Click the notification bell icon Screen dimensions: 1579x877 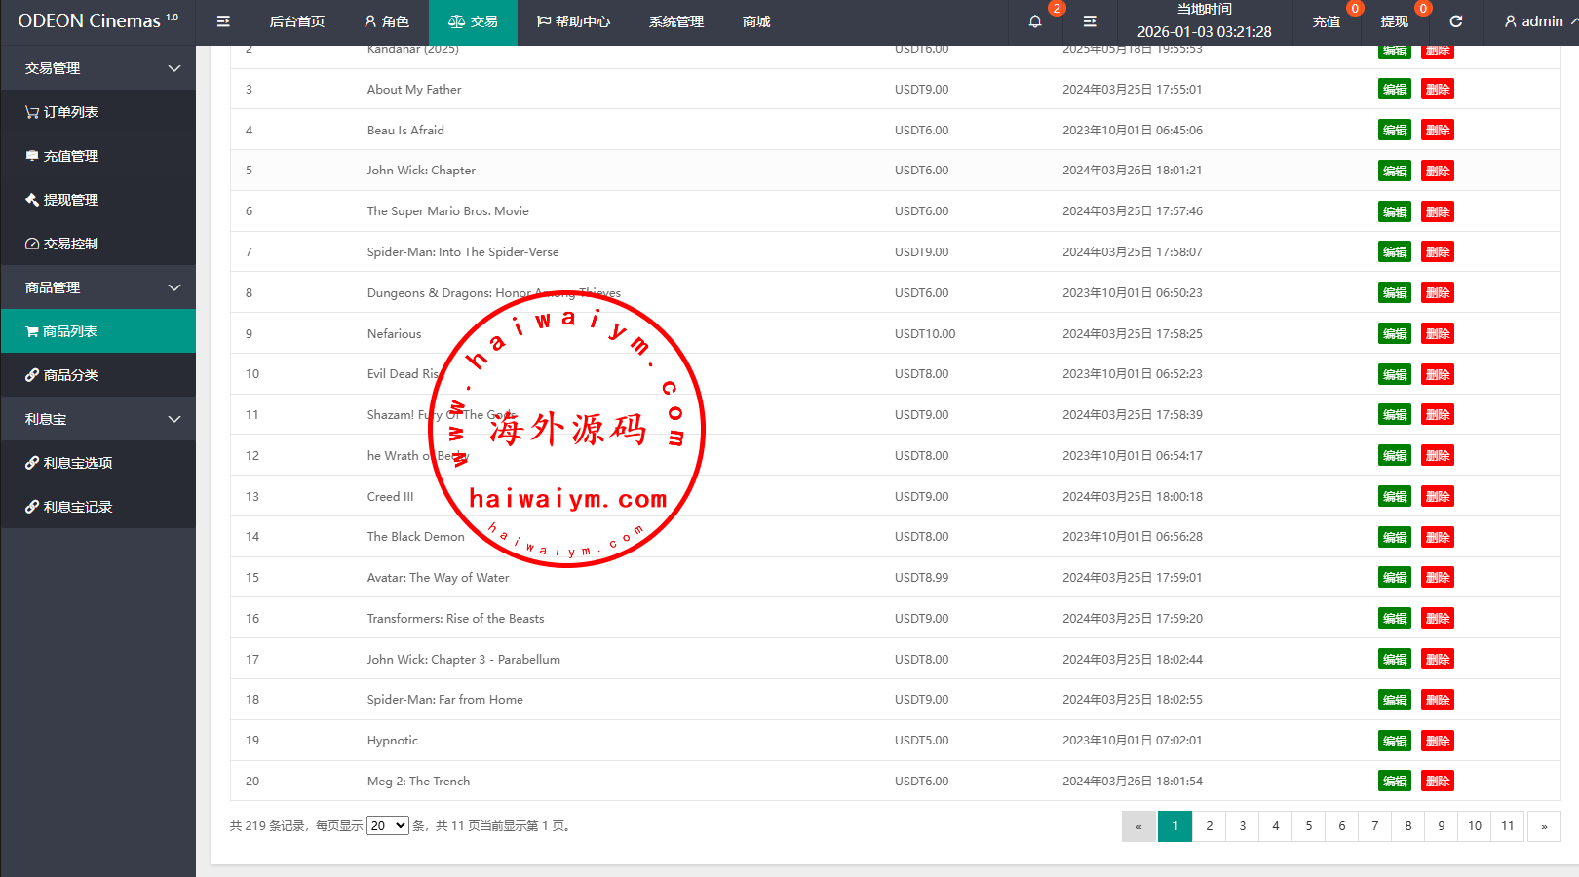tap(1035, 21)
